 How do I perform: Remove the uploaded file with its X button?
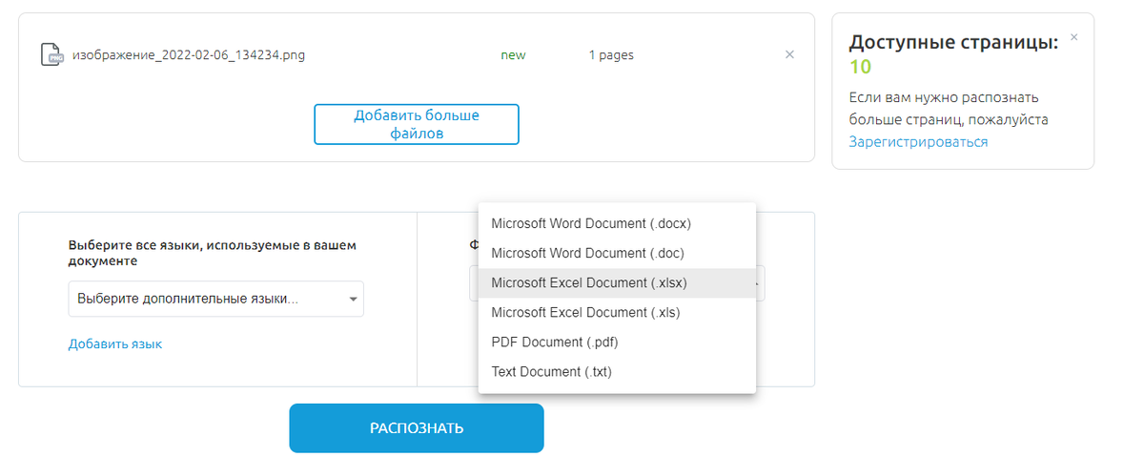[x=789, y=54]
